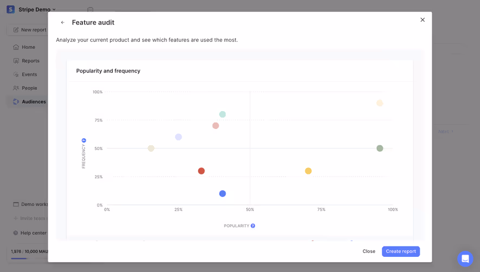Click Invite team in the sidebar
Viewport: 480px width, 272px height.
pos(30,218)
